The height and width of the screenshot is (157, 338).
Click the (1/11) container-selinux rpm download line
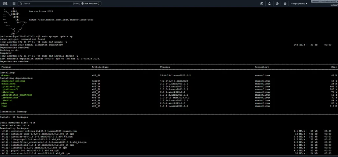point(38,131)
